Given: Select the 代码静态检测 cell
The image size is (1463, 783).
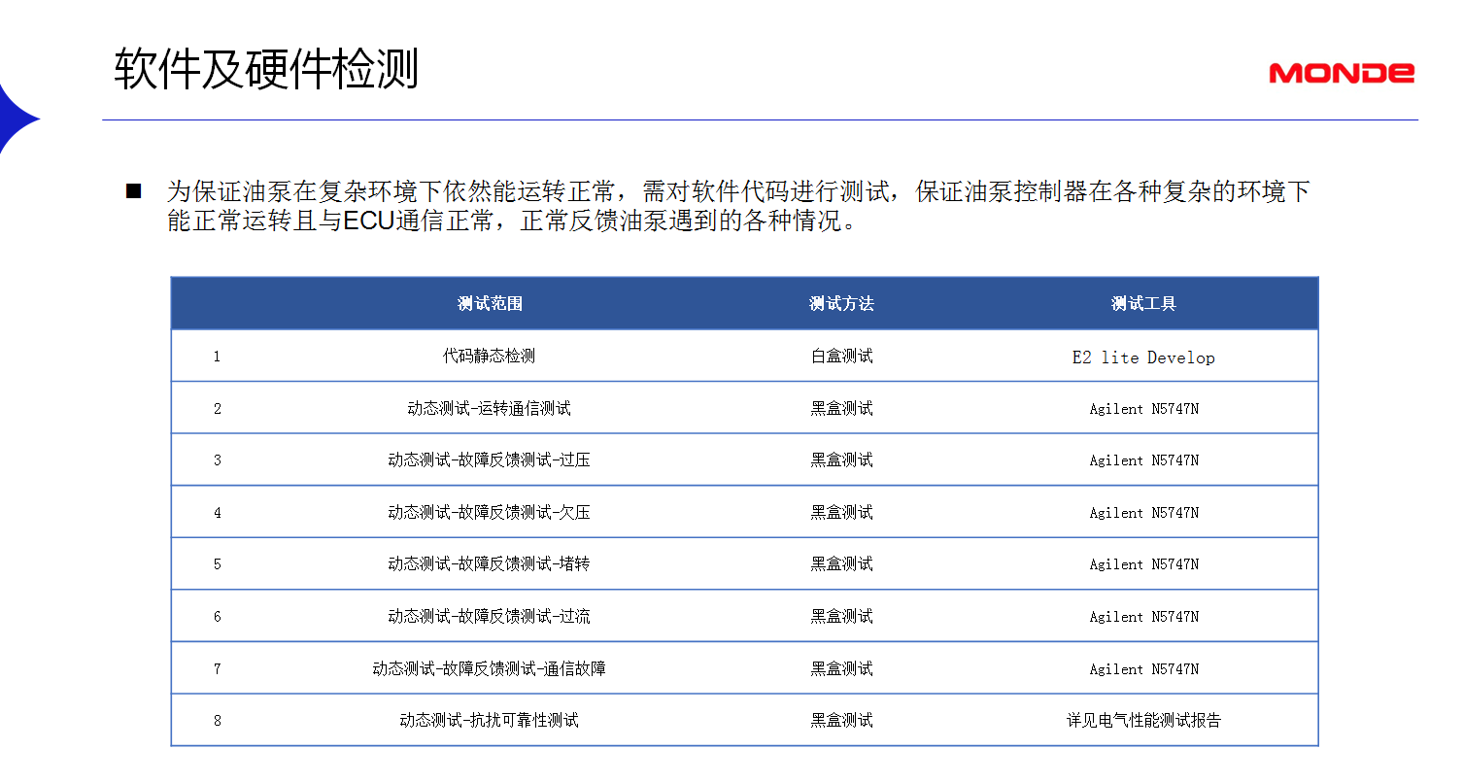Looking at the screenshot, I should pos(490,357).
